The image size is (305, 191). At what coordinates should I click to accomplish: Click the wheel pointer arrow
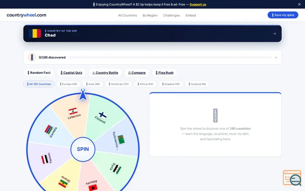[83, 95]
